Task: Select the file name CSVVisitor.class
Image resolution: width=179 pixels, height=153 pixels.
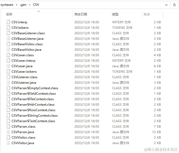Action: 23,138
